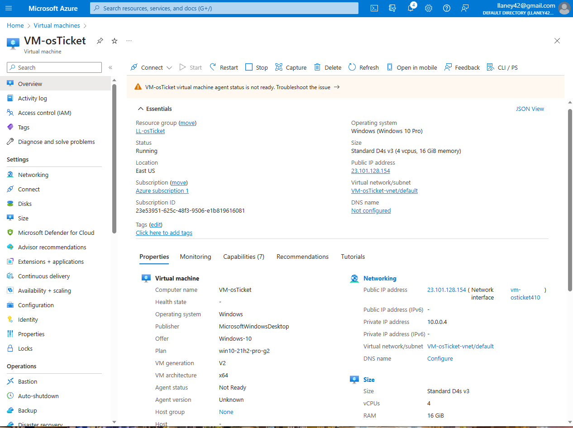Star VM-osTicket as a favorite

[x=114, y=40]
